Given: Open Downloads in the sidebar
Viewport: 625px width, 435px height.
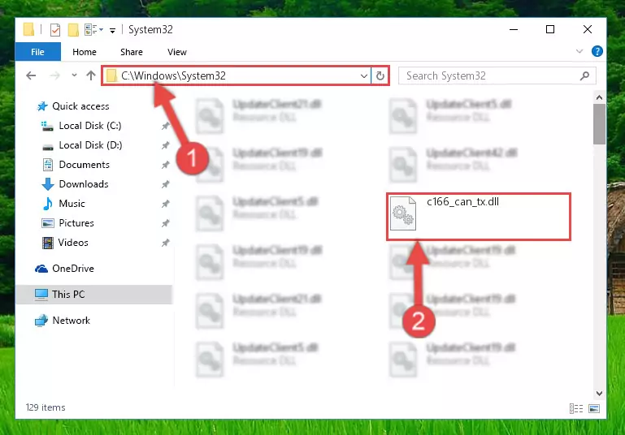Looking at the screenshot, I should 84,184.
